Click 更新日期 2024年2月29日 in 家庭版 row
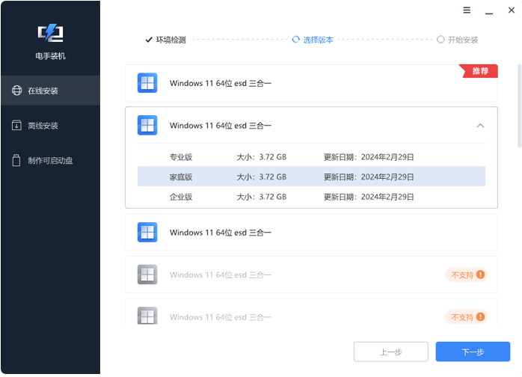Screen dimensions: 522x377 tap(369, 177)
